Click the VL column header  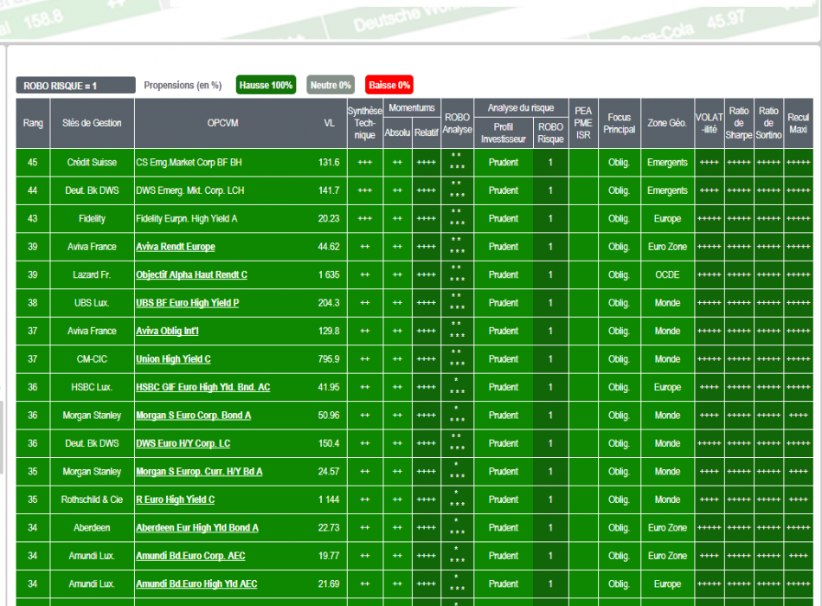tap(329, 123)
